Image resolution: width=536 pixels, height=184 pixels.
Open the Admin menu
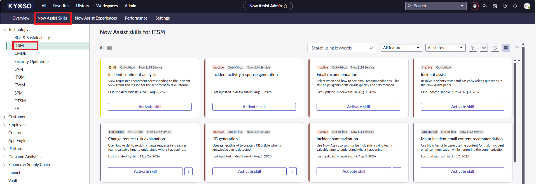click(x=130, y=6)
